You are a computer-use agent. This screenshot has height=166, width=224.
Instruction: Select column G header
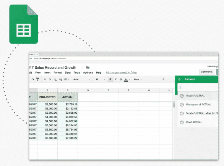[149, 90]
